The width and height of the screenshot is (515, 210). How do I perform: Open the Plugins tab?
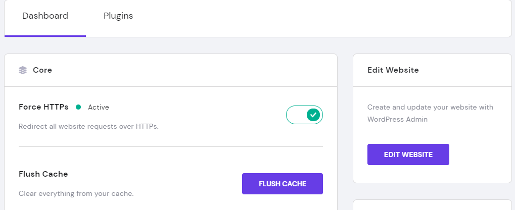118,16
